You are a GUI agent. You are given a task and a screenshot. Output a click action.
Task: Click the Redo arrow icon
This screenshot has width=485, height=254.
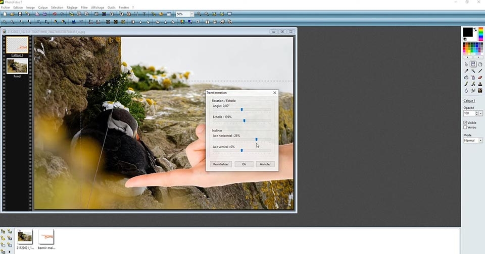click(x=62, y=14)
